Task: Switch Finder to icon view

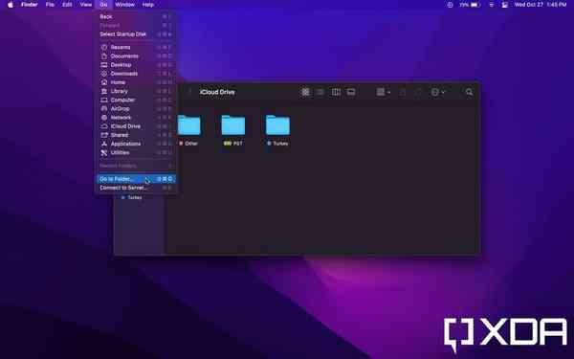Action: [x=305, y=92]
